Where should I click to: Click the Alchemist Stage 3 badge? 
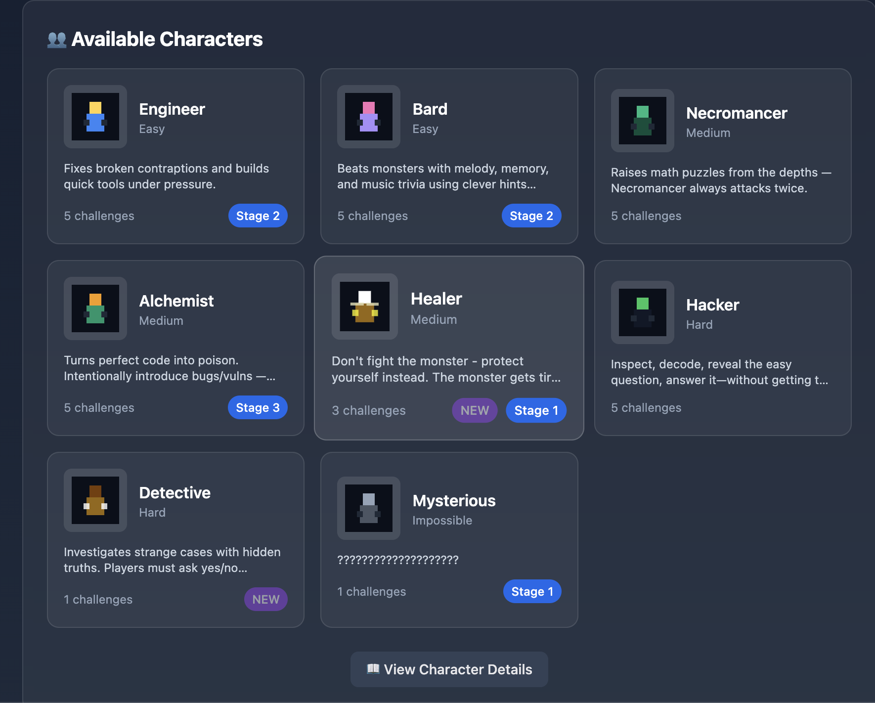click(258, 407)
